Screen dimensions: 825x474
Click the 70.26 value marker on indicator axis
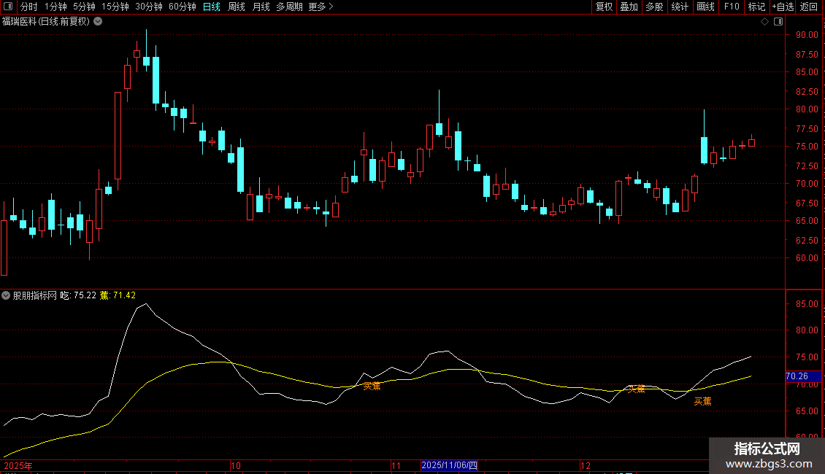pos(803,376)
